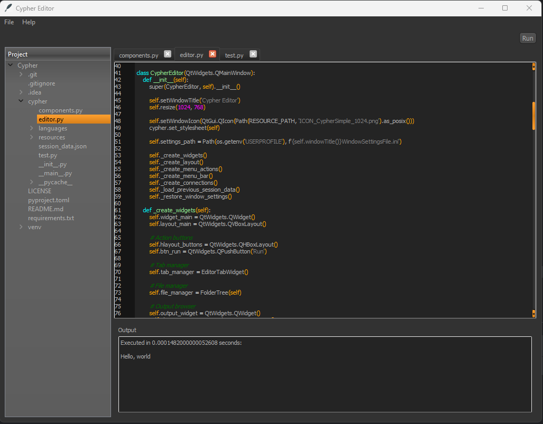
Task: Click inside the Output text area
Action: (x=325, y=374)
